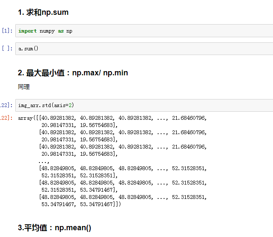Click output line '52.31528351, 52.31528351],'

tap(80, 176)
